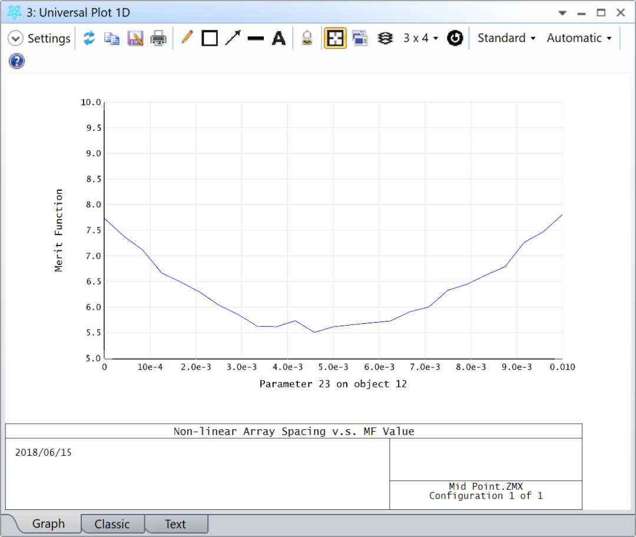Select the text annotation tool
This screenshot has width=636, height=537.
pyautogui.click(x=279, y=38)
